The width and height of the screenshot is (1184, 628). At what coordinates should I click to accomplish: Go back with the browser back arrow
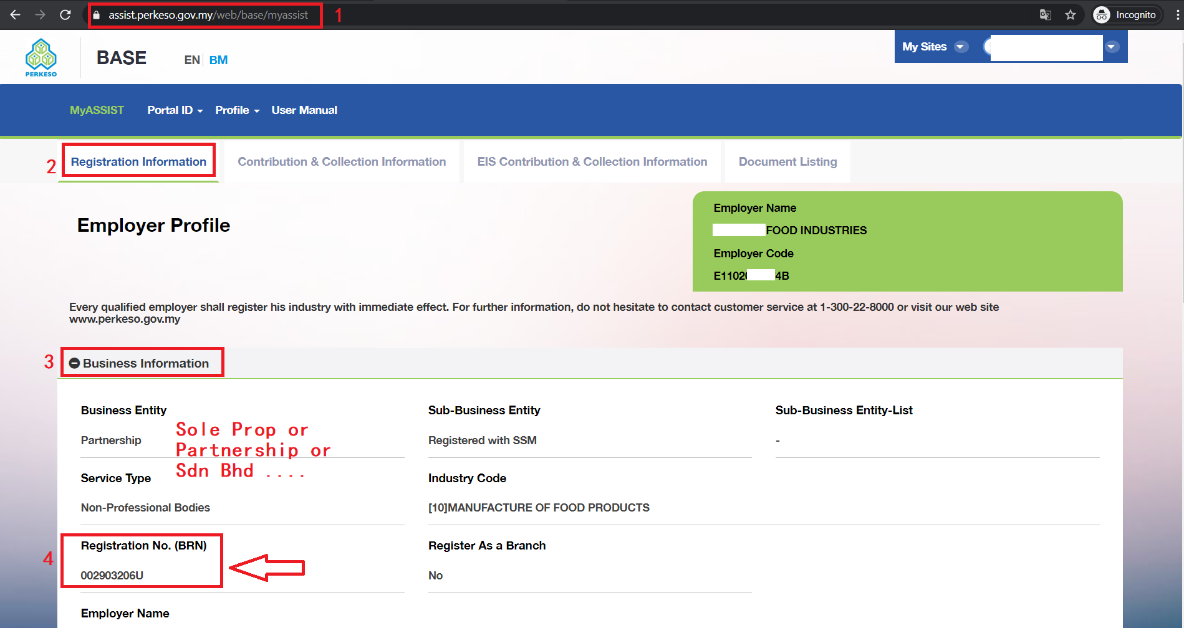tap(16, 15)
